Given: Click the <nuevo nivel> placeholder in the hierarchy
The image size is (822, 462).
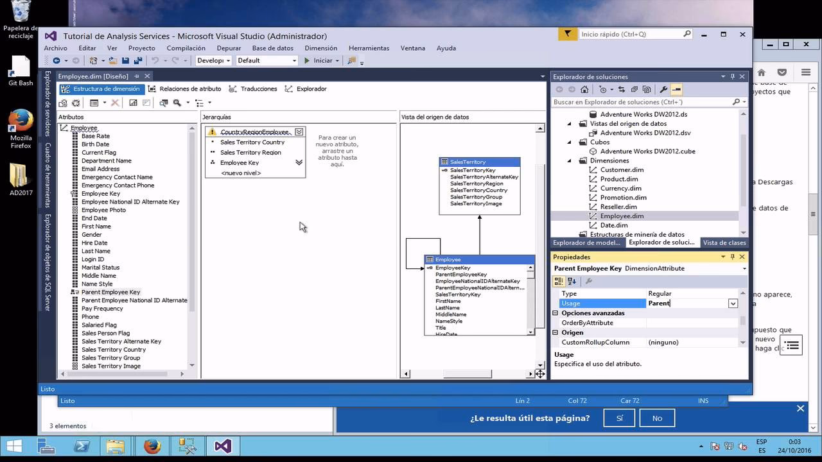Looking at the screenshot, I should pyautogui.click(x=241, y=173).
